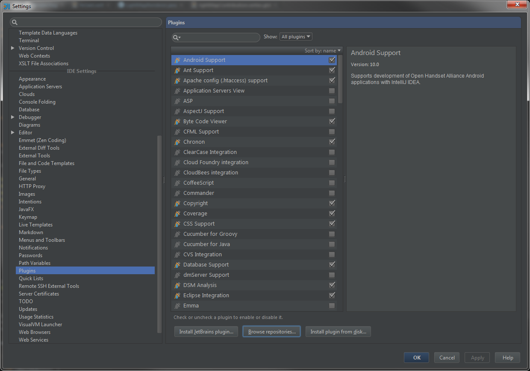Click the settings tree vertical scrollbar

[x=160, y=234]
